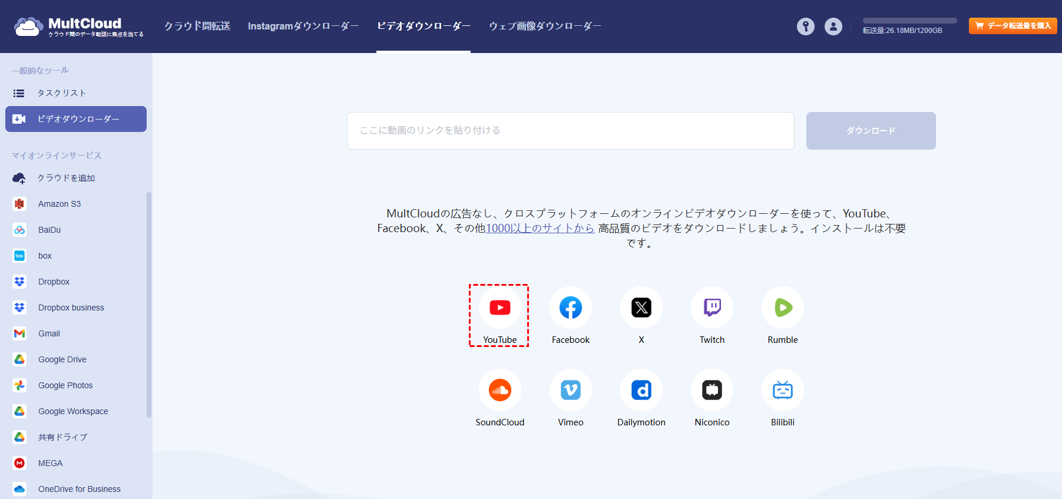Open the ウェブ画像ダウンローダー tab
The height and width of the screenshot is (499, 1062).
[x=545, y=26]
